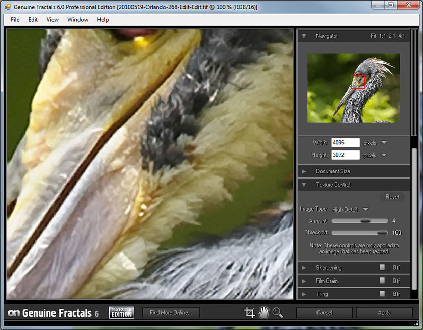This screenshot has width=423, height=330.
Task: Click the Apply button
Action: (384, 313)
